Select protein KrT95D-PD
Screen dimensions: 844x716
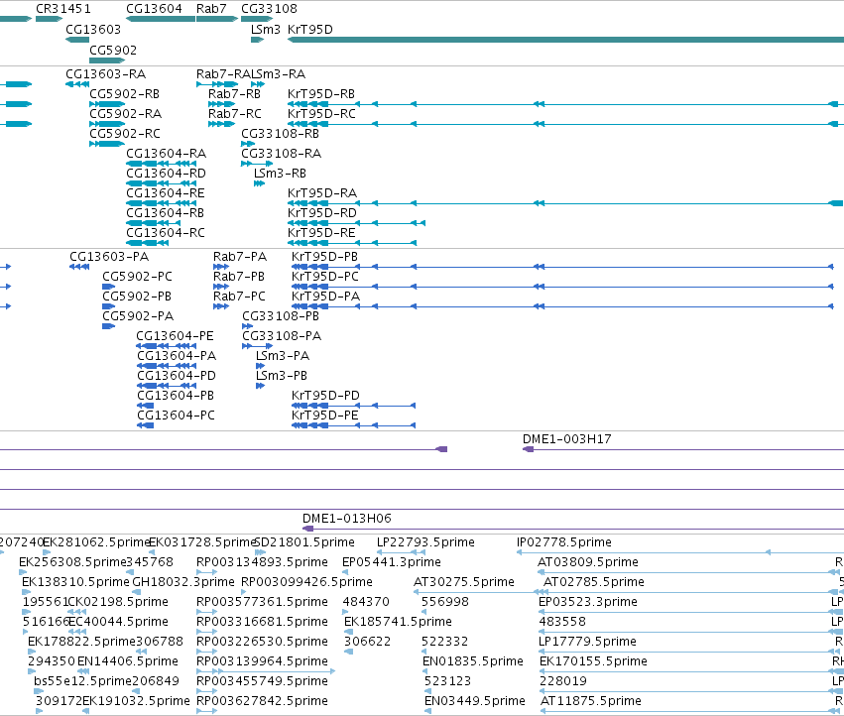325,397
